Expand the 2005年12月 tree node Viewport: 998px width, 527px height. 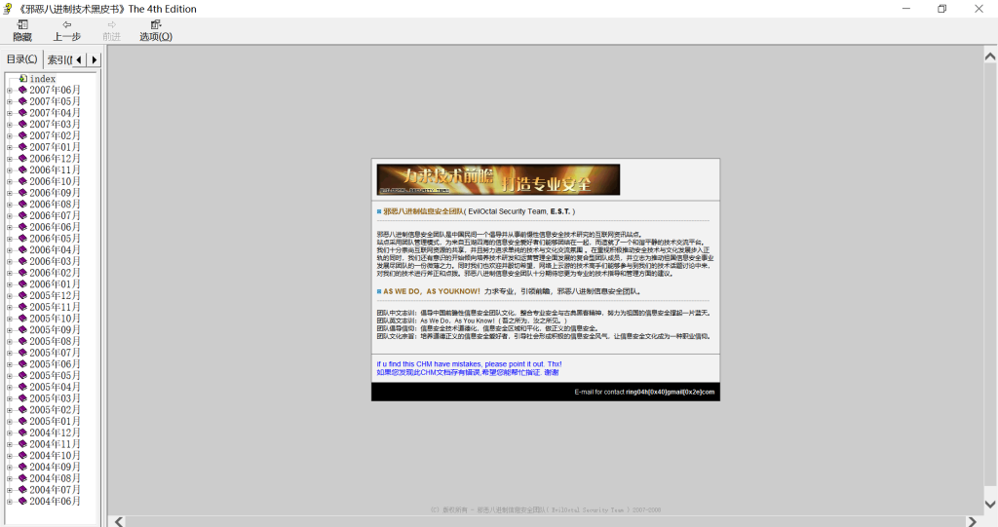[x=9, y=296]
